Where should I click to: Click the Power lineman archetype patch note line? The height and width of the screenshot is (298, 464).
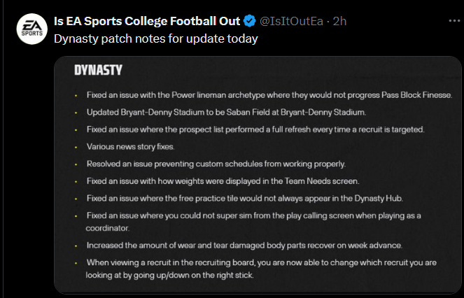(269, 95)
